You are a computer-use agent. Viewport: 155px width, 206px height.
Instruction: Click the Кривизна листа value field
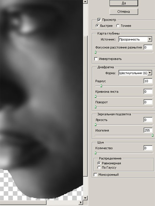[x=148, y=91]
